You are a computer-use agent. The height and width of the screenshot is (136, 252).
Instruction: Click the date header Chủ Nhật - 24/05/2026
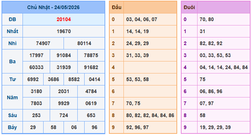tap(53, 7)
